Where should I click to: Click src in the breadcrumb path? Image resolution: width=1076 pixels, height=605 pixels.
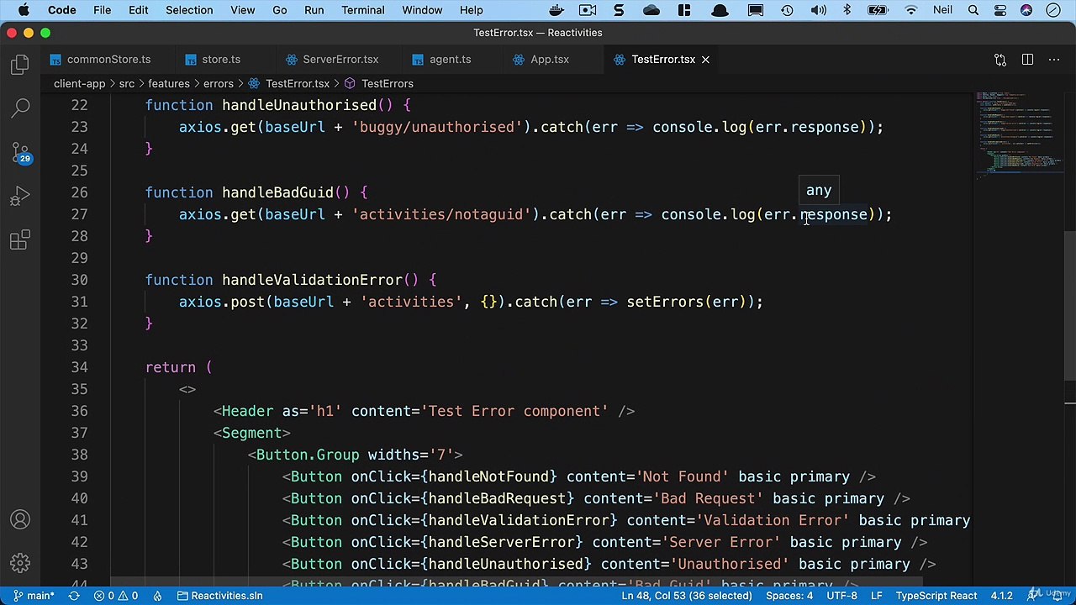tap(126, 83)
